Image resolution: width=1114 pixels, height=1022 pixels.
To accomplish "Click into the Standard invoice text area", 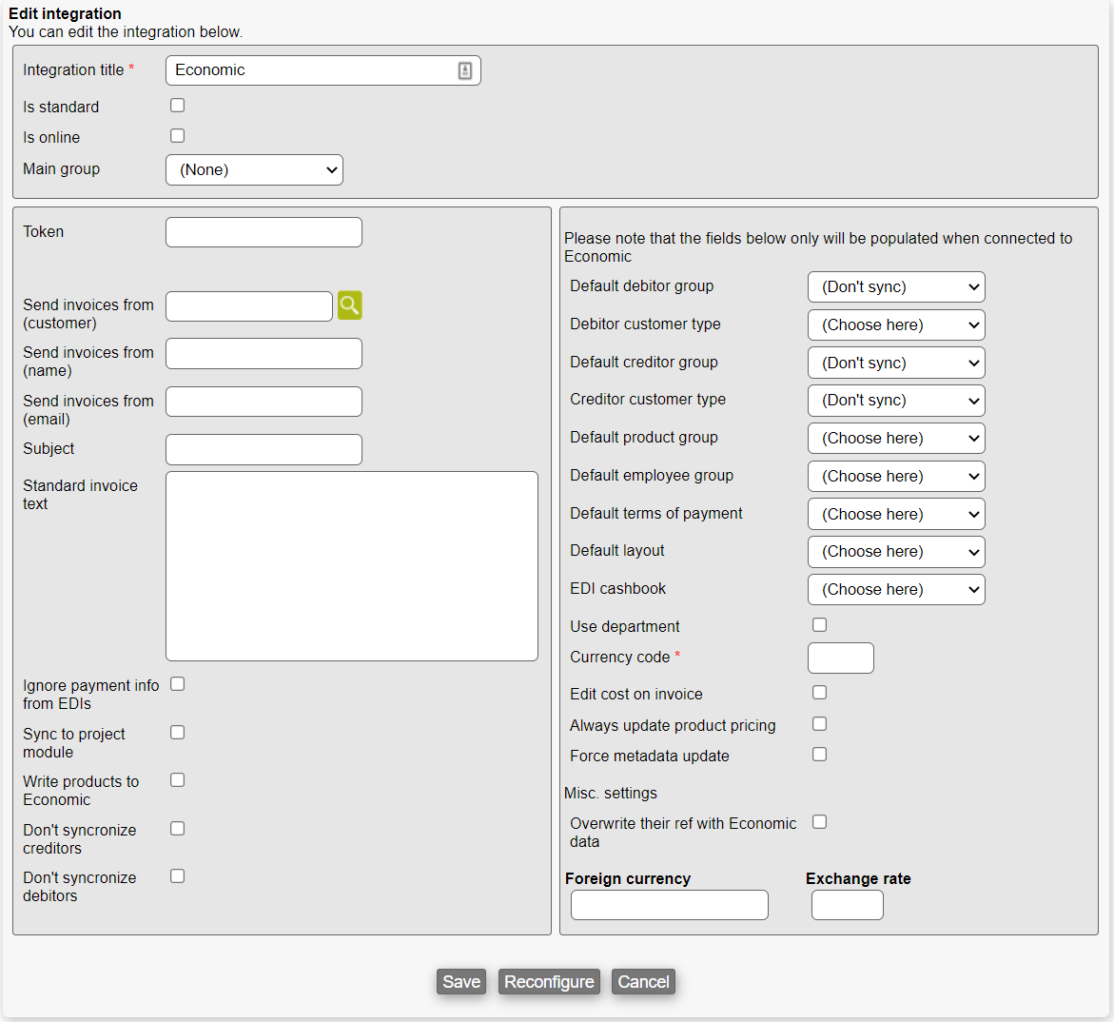I will point(351,566).
